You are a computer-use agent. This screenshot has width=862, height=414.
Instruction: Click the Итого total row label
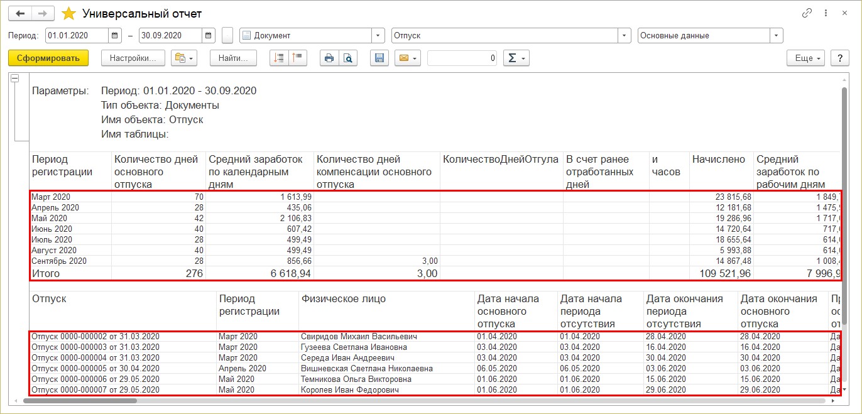tap(46, 273)
